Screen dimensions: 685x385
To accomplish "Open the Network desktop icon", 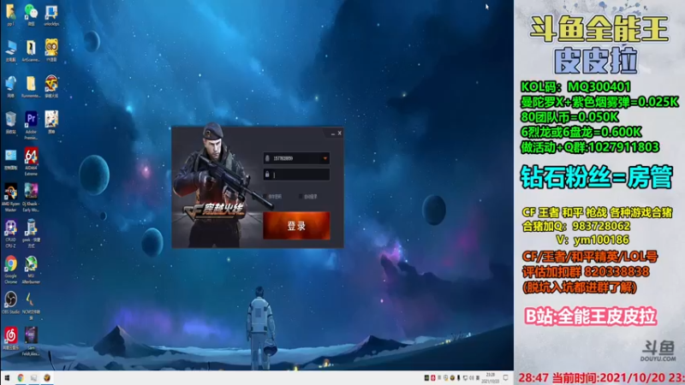I will (10, 86).
